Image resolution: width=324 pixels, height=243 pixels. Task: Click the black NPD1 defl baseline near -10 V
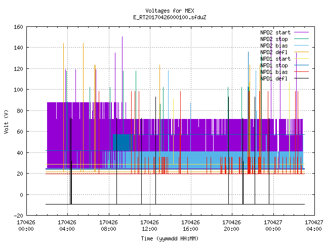tap(175, 204)
